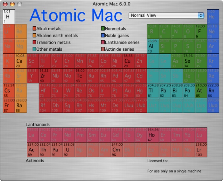
Task: Select the Copper (Cu) element cell
Action: tap(129, 61)
